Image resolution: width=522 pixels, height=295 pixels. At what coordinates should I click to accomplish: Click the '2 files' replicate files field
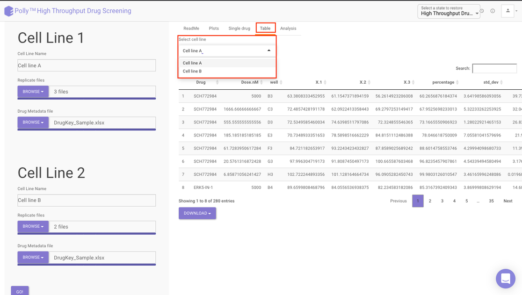click(102, 226)
